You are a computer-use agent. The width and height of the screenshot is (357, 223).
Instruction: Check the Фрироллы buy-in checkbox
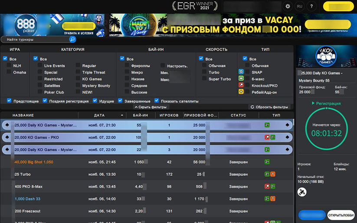click(127, 65)
